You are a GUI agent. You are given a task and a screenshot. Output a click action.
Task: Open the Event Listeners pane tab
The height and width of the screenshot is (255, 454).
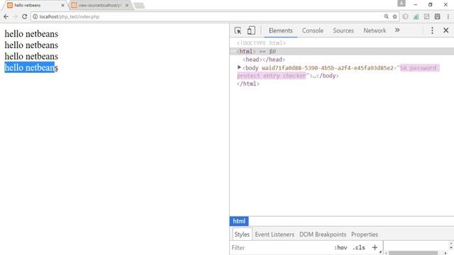(x=275, y=234)
